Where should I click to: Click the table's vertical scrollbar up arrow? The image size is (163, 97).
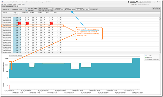point(160,17)
